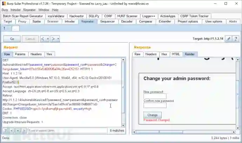Image resolution: width=242 pixels, height=143 pixels.
Task: Switch to the Proxy tab
Action: [22, 21]
